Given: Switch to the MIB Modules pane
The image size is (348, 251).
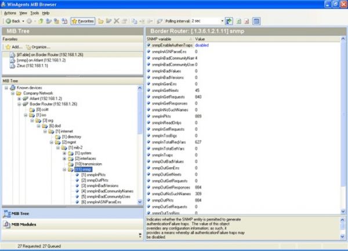Looking at the screenshot, I should point(23,224).
